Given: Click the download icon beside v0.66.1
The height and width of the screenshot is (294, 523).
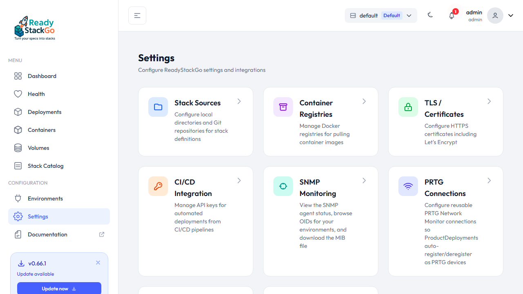Looking at the screenshot, I should (21, 263).
